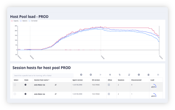Viewport: 175px width, 110px height.
Task: Click the Host Pool load - PROD heading
Action: pyautogui.click(x=29, y=17)
